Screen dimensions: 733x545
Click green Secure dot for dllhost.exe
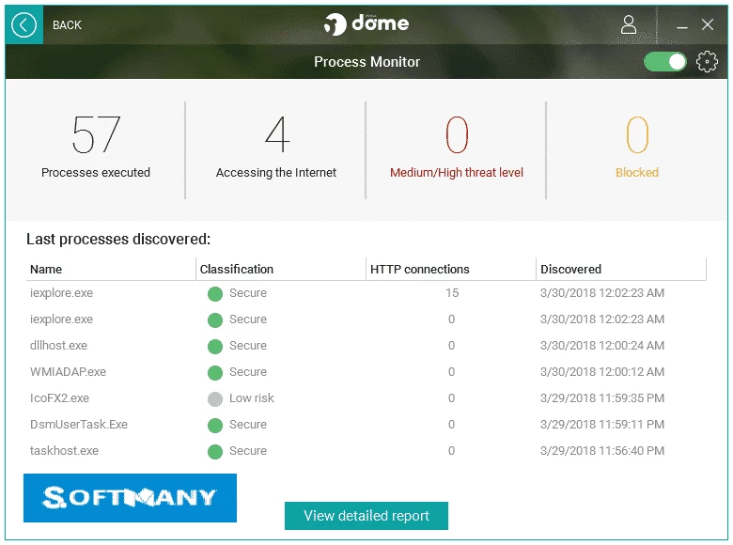pyautogui.click(x=215, y=346)
